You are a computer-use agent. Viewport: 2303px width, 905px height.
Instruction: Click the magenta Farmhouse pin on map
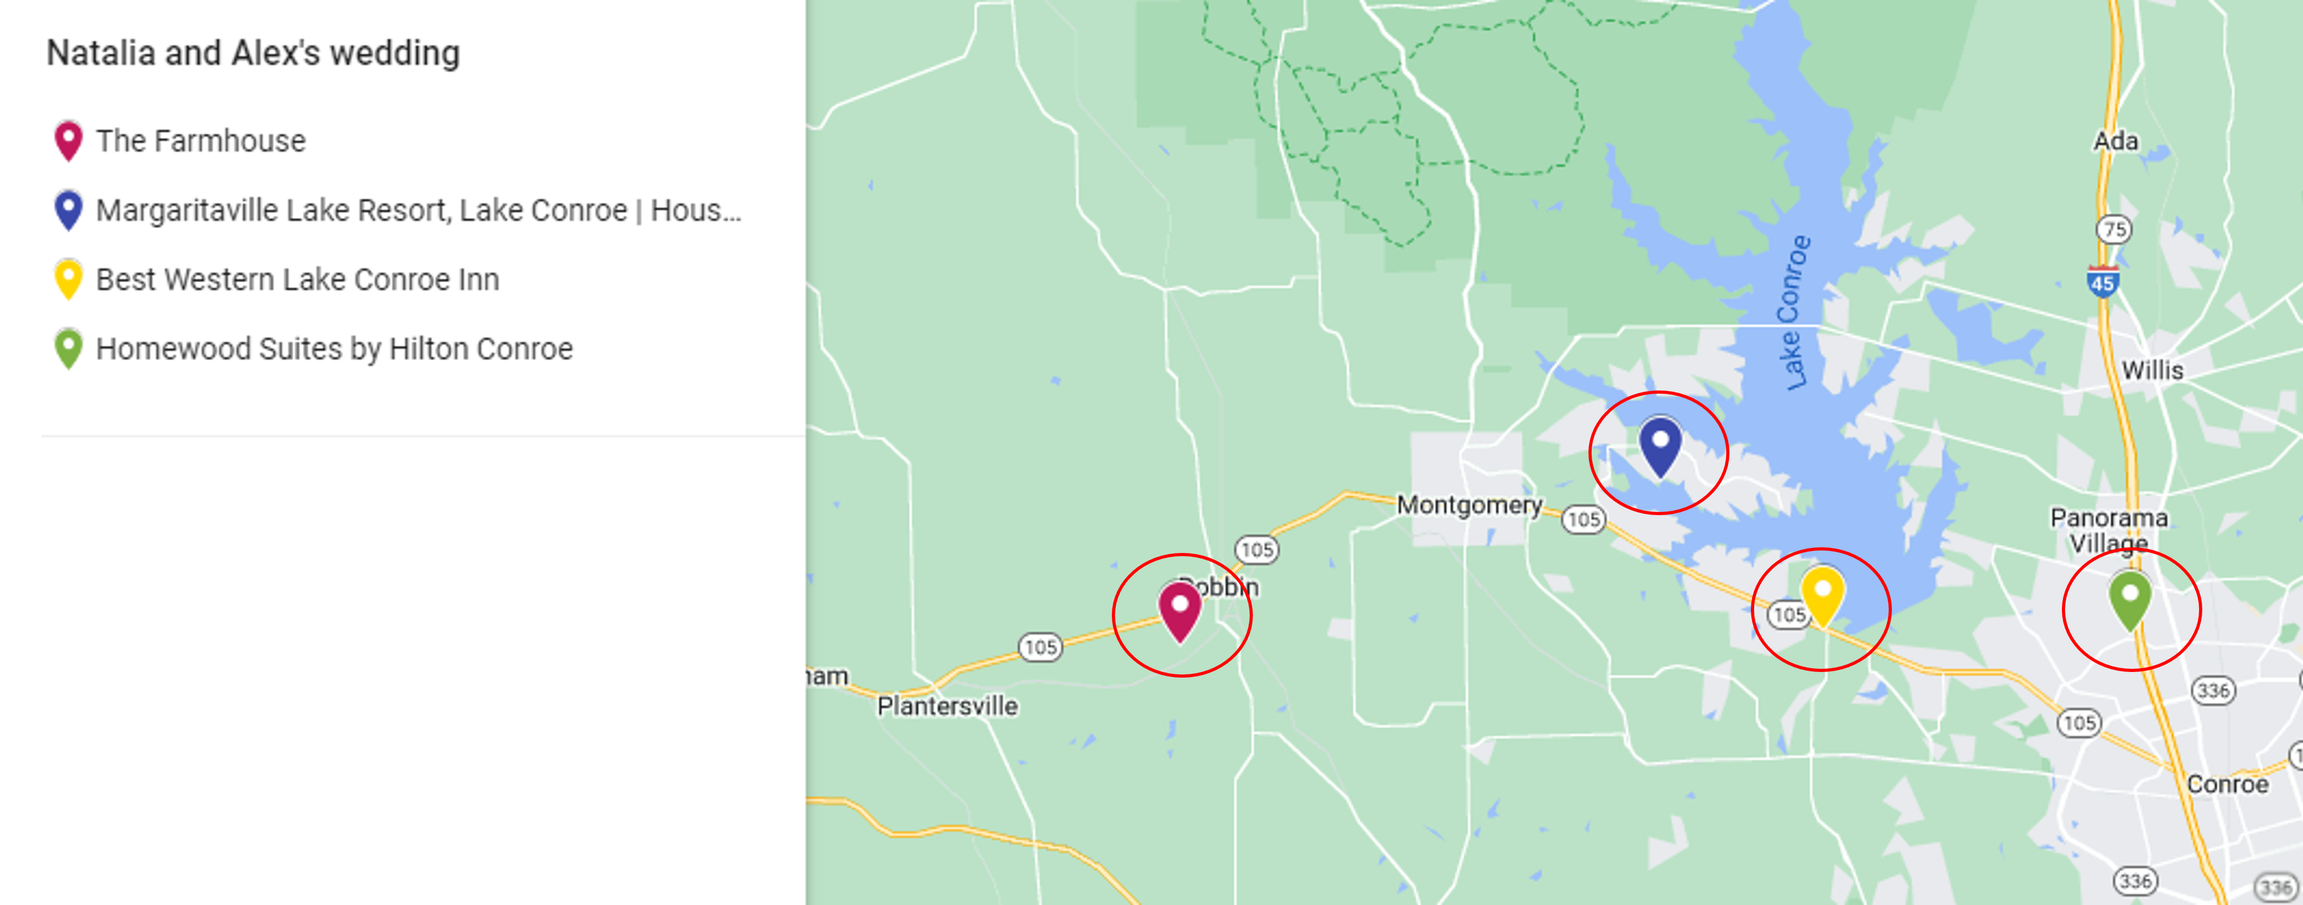click(1180, 611)
